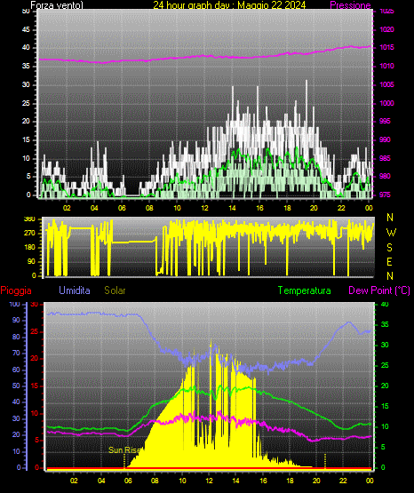Click pressure scale value '1000'

click(386, 103)
